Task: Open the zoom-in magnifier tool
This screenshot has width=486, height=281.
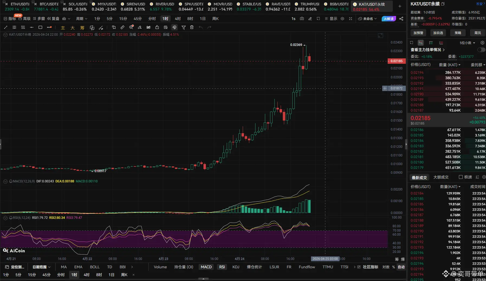Action: coord(131,27)
